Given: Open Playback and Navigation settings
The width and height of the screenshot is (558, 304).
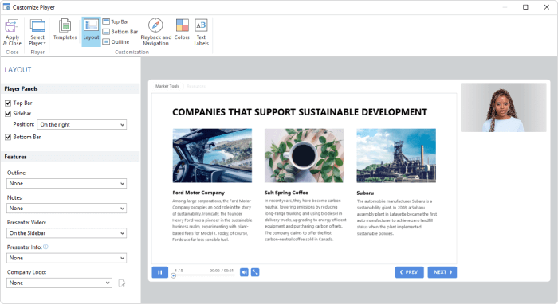Looking at the screenshot, I should 156,32.
